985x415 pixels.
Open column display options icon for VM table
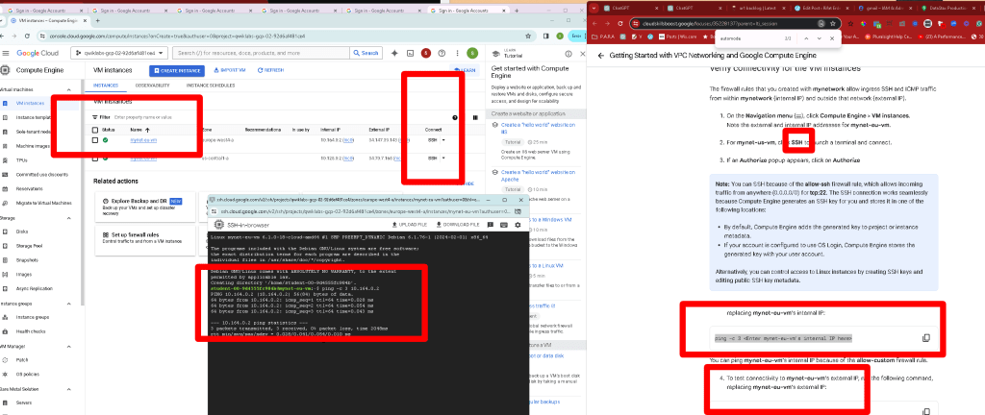475,117
